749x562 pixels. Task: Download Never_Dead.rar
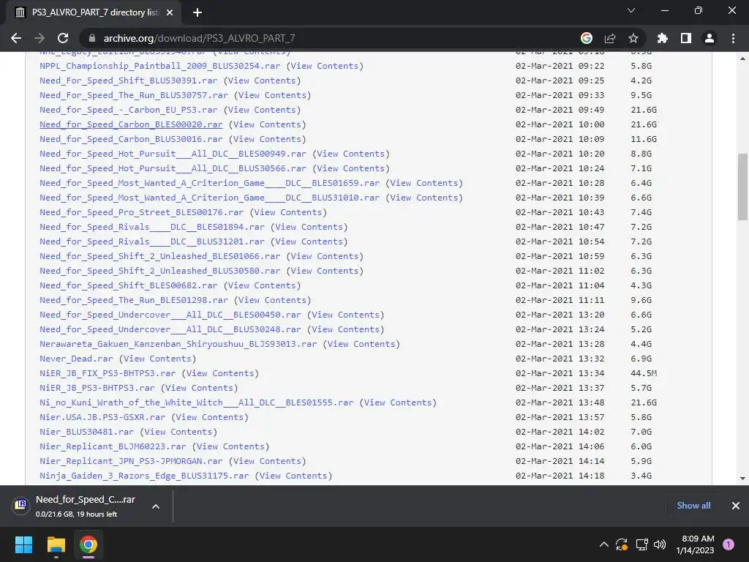pos(76,359)
